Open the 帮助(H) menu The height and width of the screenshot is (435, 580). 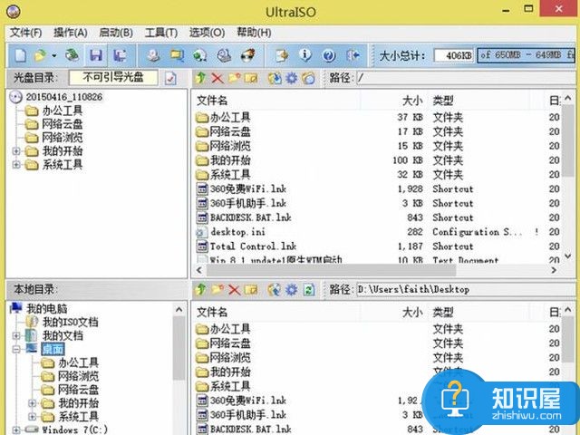click(x=254, y=33)
